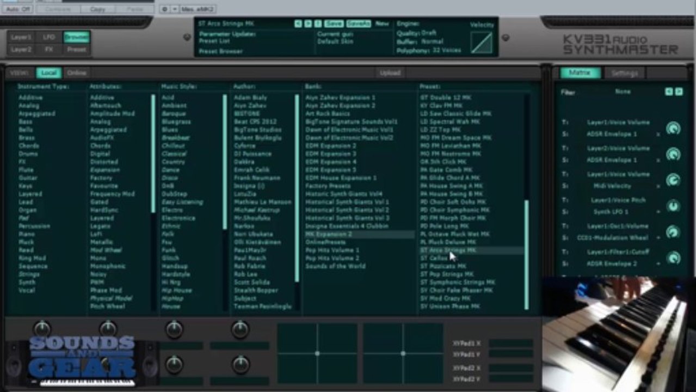Select Arpeggiated attribute
The image size is (696, 392).
pyautogui.click(x=108, y=130)
